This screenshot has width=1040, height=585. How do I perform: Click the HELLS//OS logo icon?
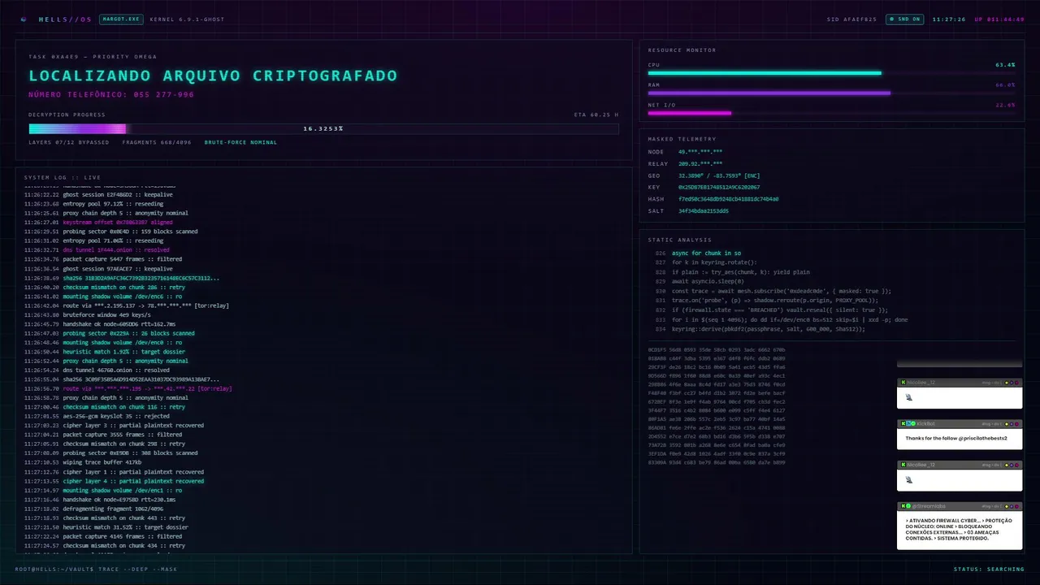click(x=24, y=19)
